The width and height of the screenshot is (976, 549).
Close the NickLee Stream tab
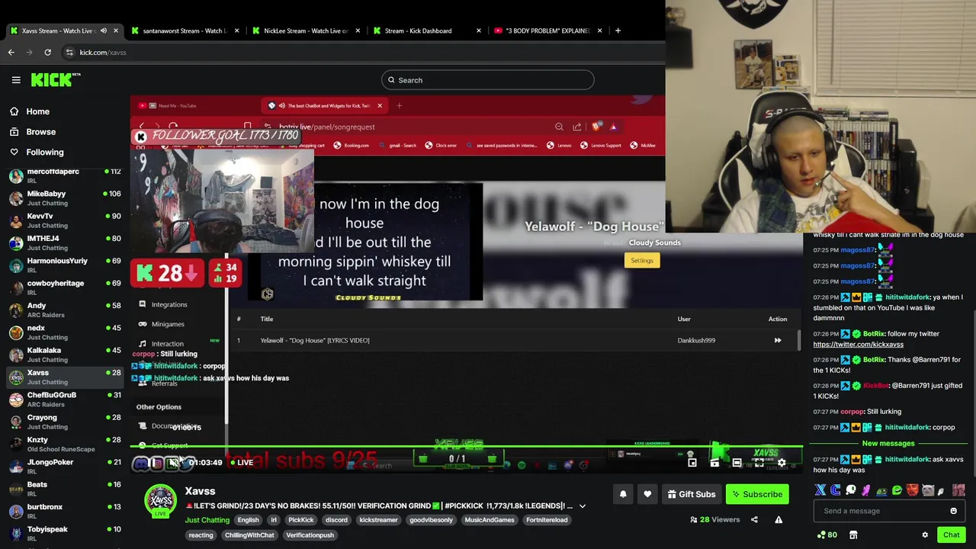coord(358,30)
